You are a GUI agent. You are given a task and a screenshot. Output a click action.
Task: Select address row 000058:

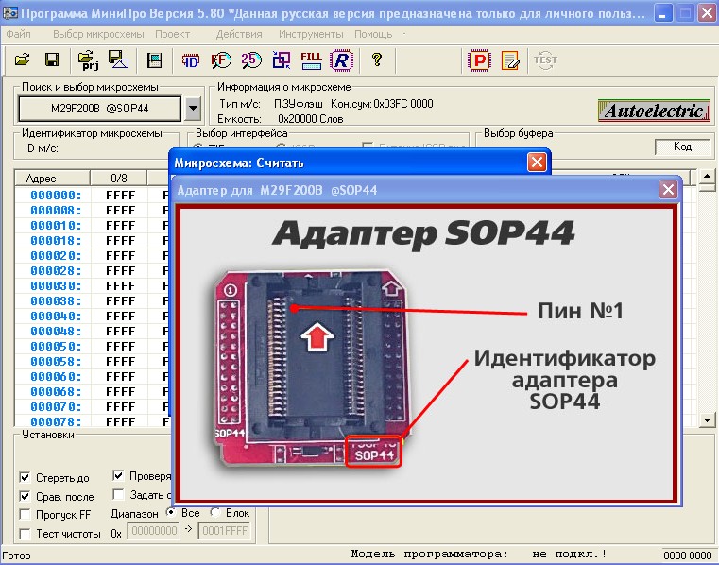[x=56, y=362]
